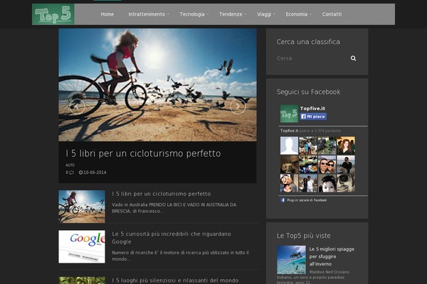Go to the Contatti page
The image size is (427, 284).
(332, 14)
